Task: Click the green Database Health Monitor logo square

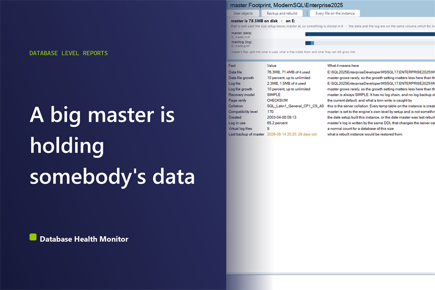Action: point(33,237)
